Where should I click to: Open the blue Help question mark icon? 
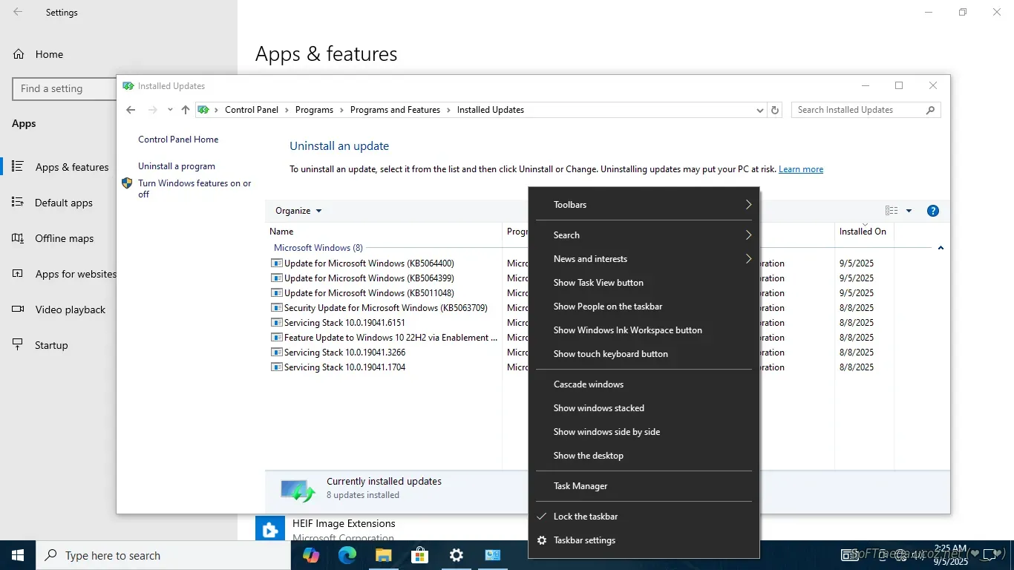[933, 211]
